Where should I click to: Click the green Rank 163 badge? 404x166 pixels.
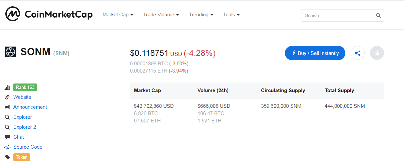(25, 87)
